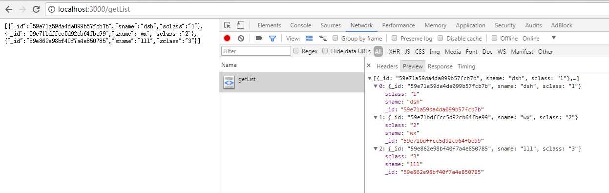Click the browser forward arrow
609x193 pixels.
(22, 9)
